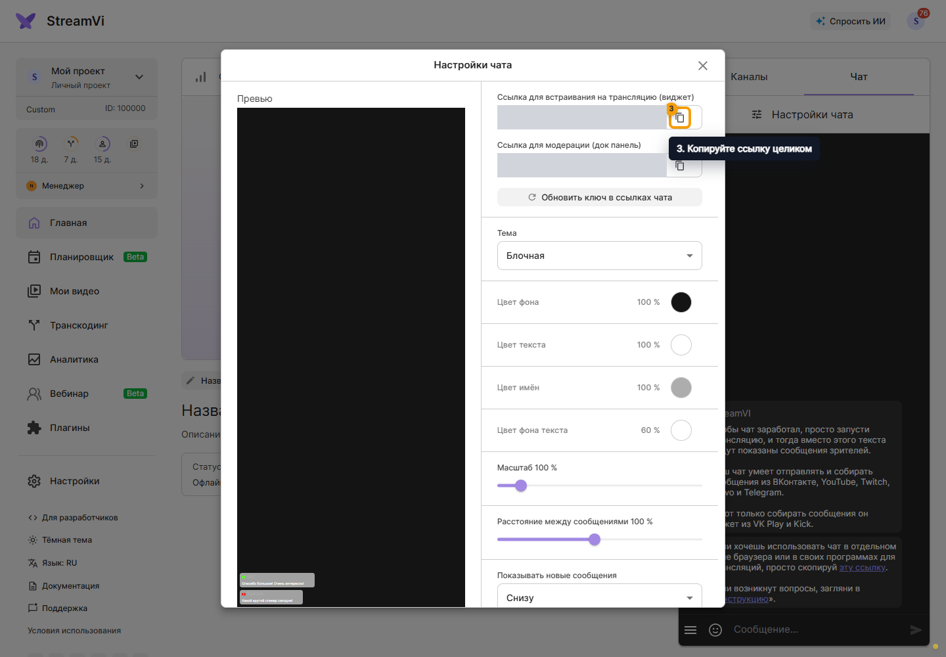Click the 15 д. webinar plan icon

[102, 144]
